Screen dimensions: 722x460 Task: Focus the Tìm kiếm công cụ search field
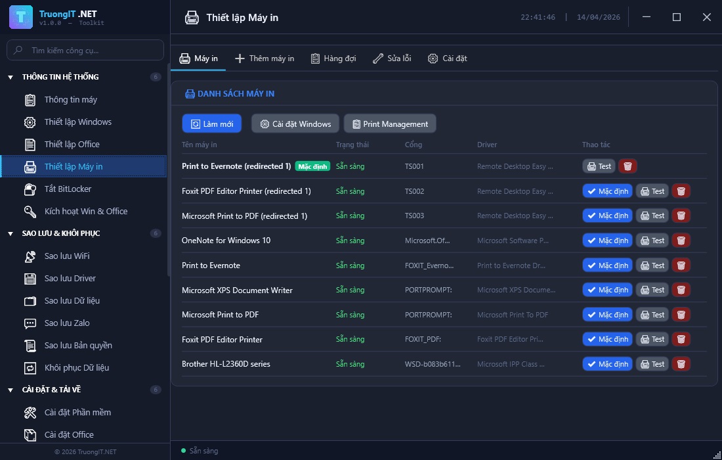coord(92,50)
